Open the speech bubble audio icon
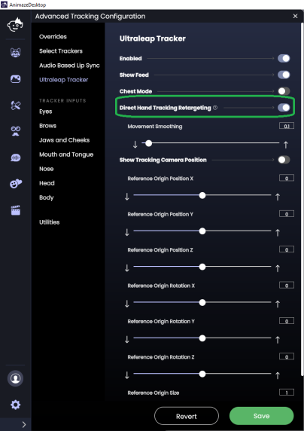This screenshot has height=431, width=304. [16, 157]
